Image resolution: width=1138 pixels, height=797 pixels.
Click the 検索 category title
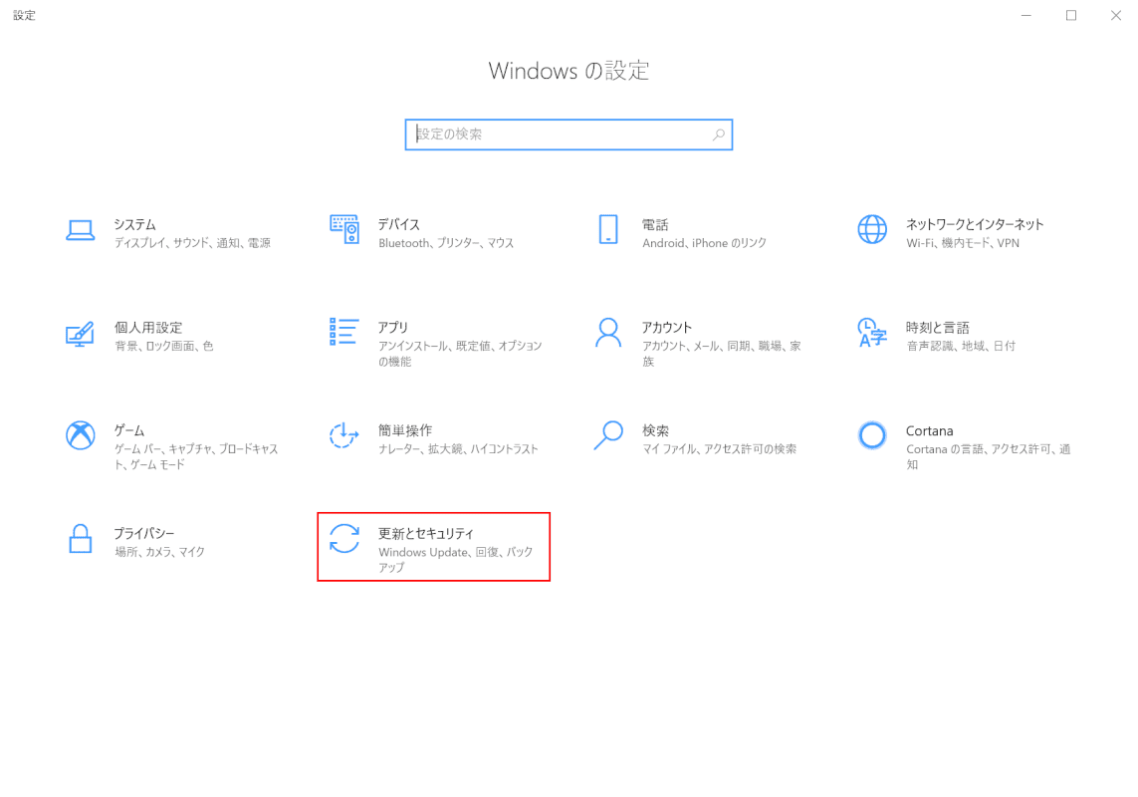[655, 430]
